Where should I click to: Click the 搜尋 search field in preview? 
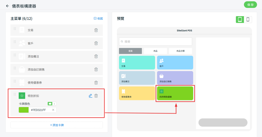coord(155,42)
